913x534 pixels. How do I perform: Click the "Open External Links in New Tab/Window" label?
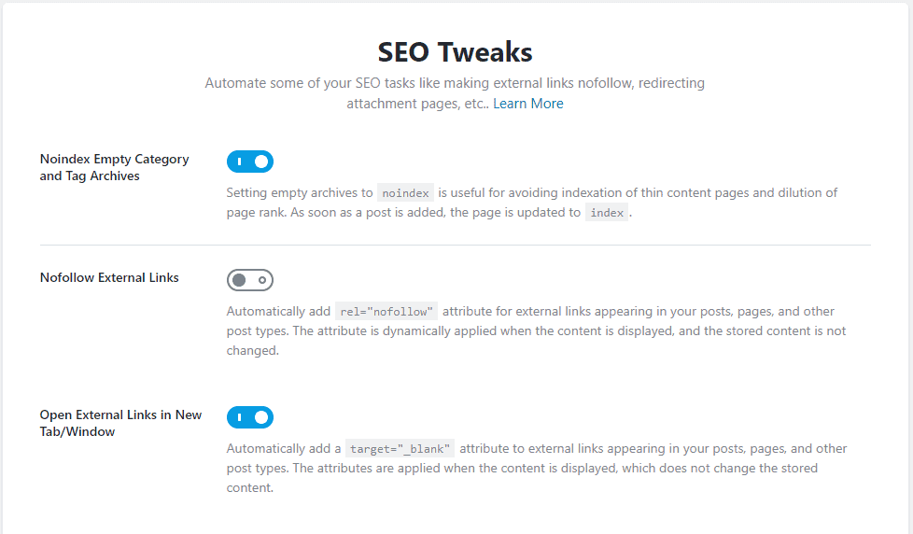[120, 423]
